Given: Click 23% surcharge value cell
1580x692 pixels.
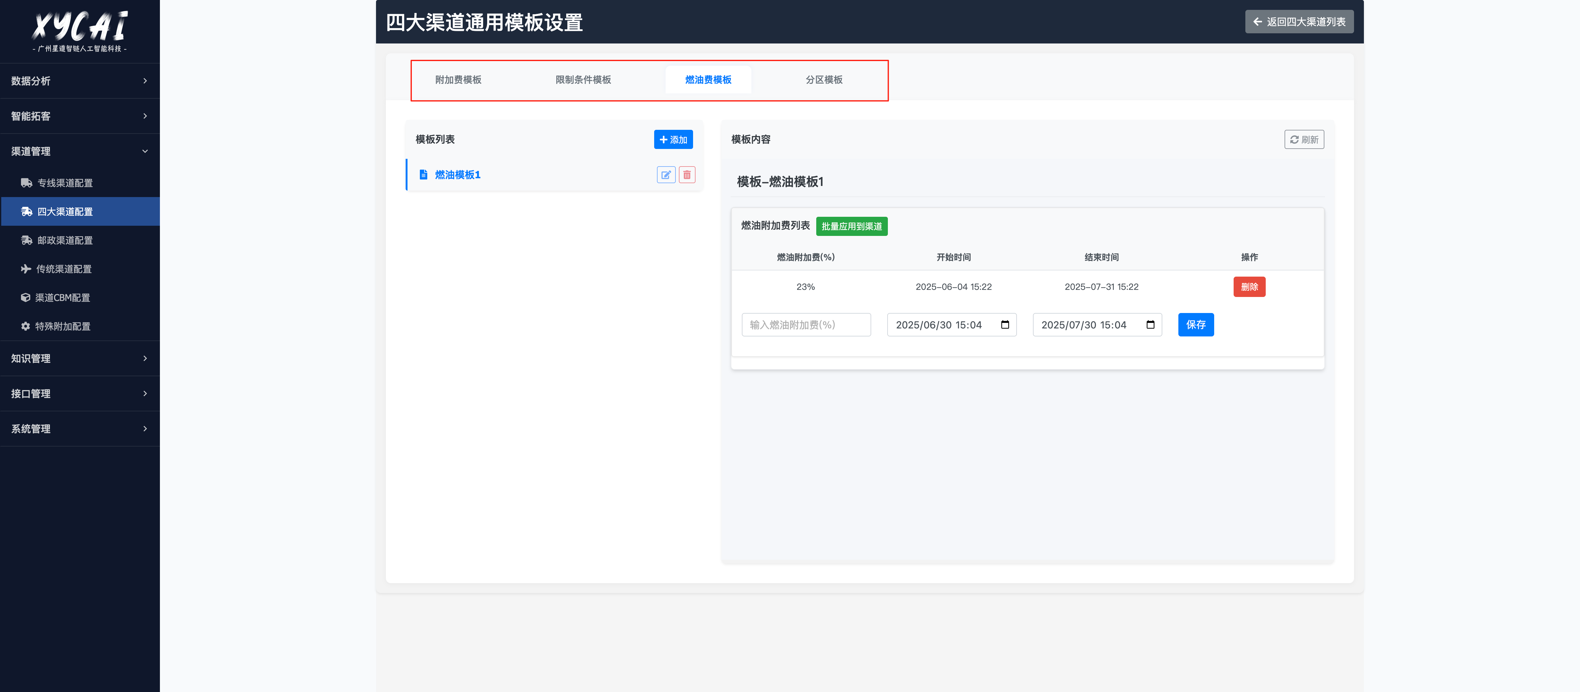Looking at the screenshot, I should point(805,287).
